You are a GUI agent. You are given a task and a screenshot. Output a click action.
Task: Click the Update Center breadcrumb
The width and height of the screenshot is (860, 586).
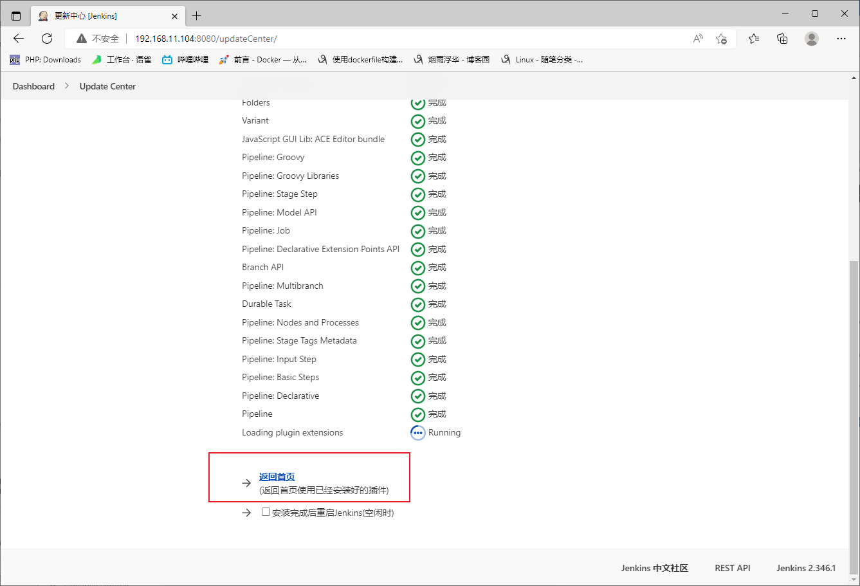click(107, 86)
